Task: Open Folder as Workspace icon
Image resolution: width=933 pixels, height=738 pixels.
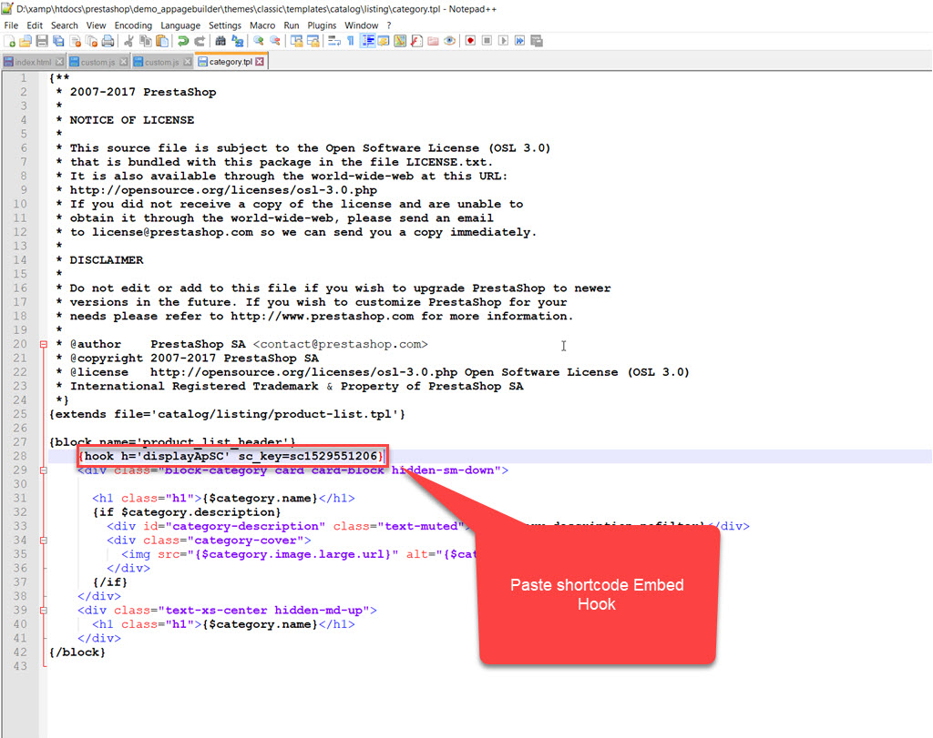Action: (433, 41)
